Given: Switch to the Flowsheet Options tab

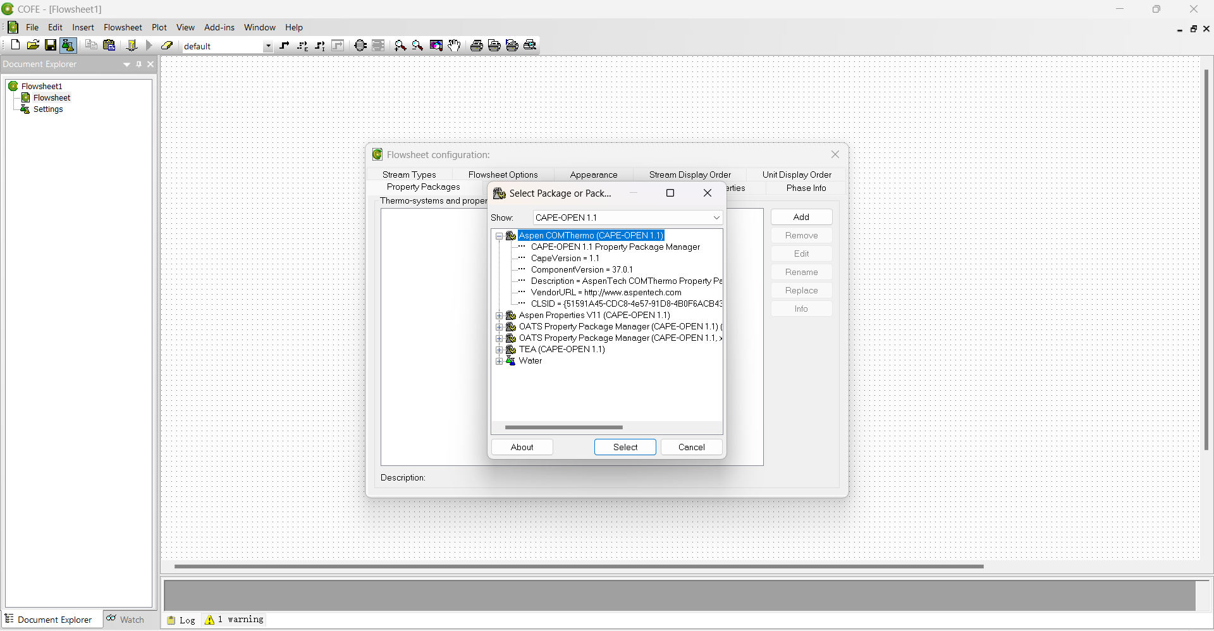Looking at the screenshot, I should coord(503,175).
